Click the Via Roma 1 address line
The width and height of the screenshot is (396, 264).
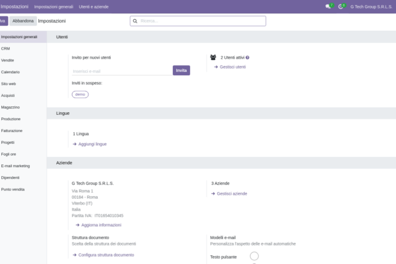82,191
